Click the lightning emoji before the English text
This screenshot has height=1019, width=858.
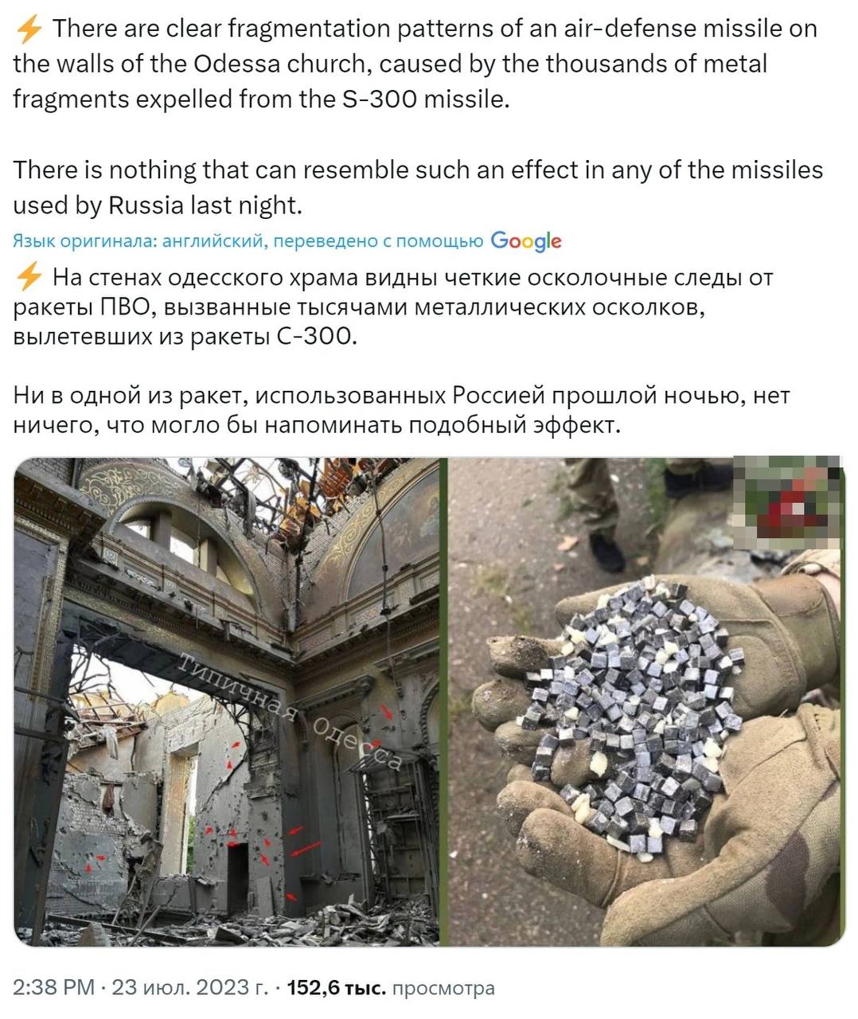tap(29, 29)
